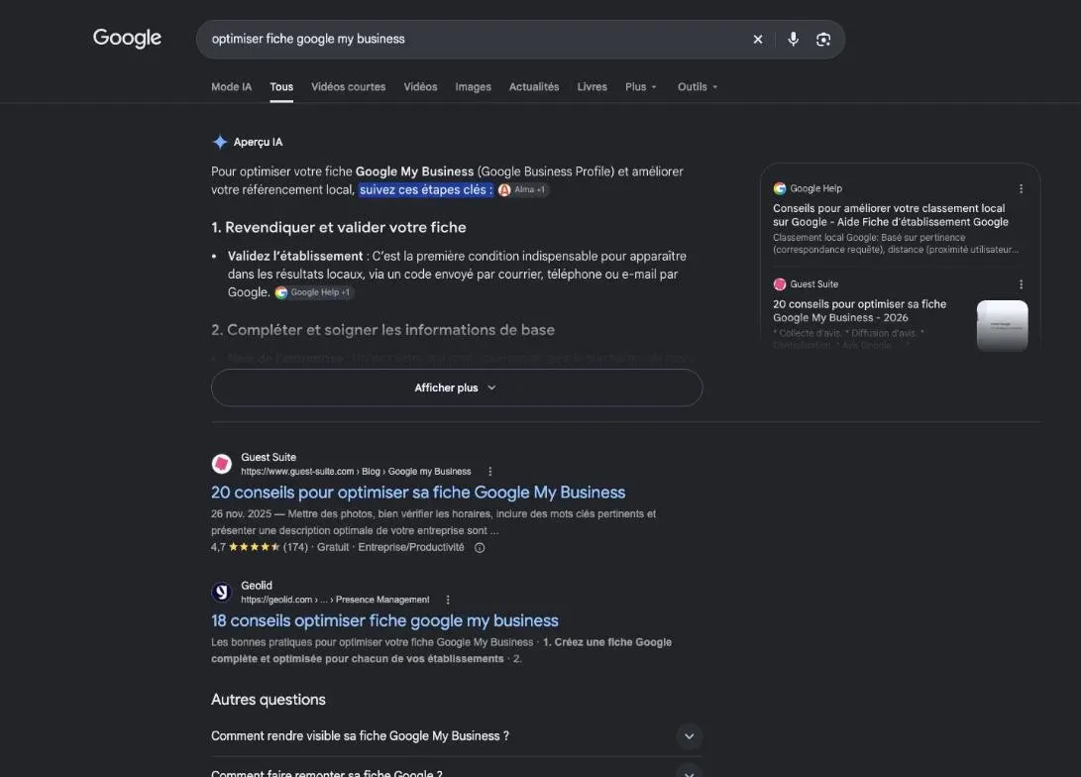Viewport: 1081px width, 777px height.
Task: Click heading Compléter et soigner les informations
Action: pos(382,330)
